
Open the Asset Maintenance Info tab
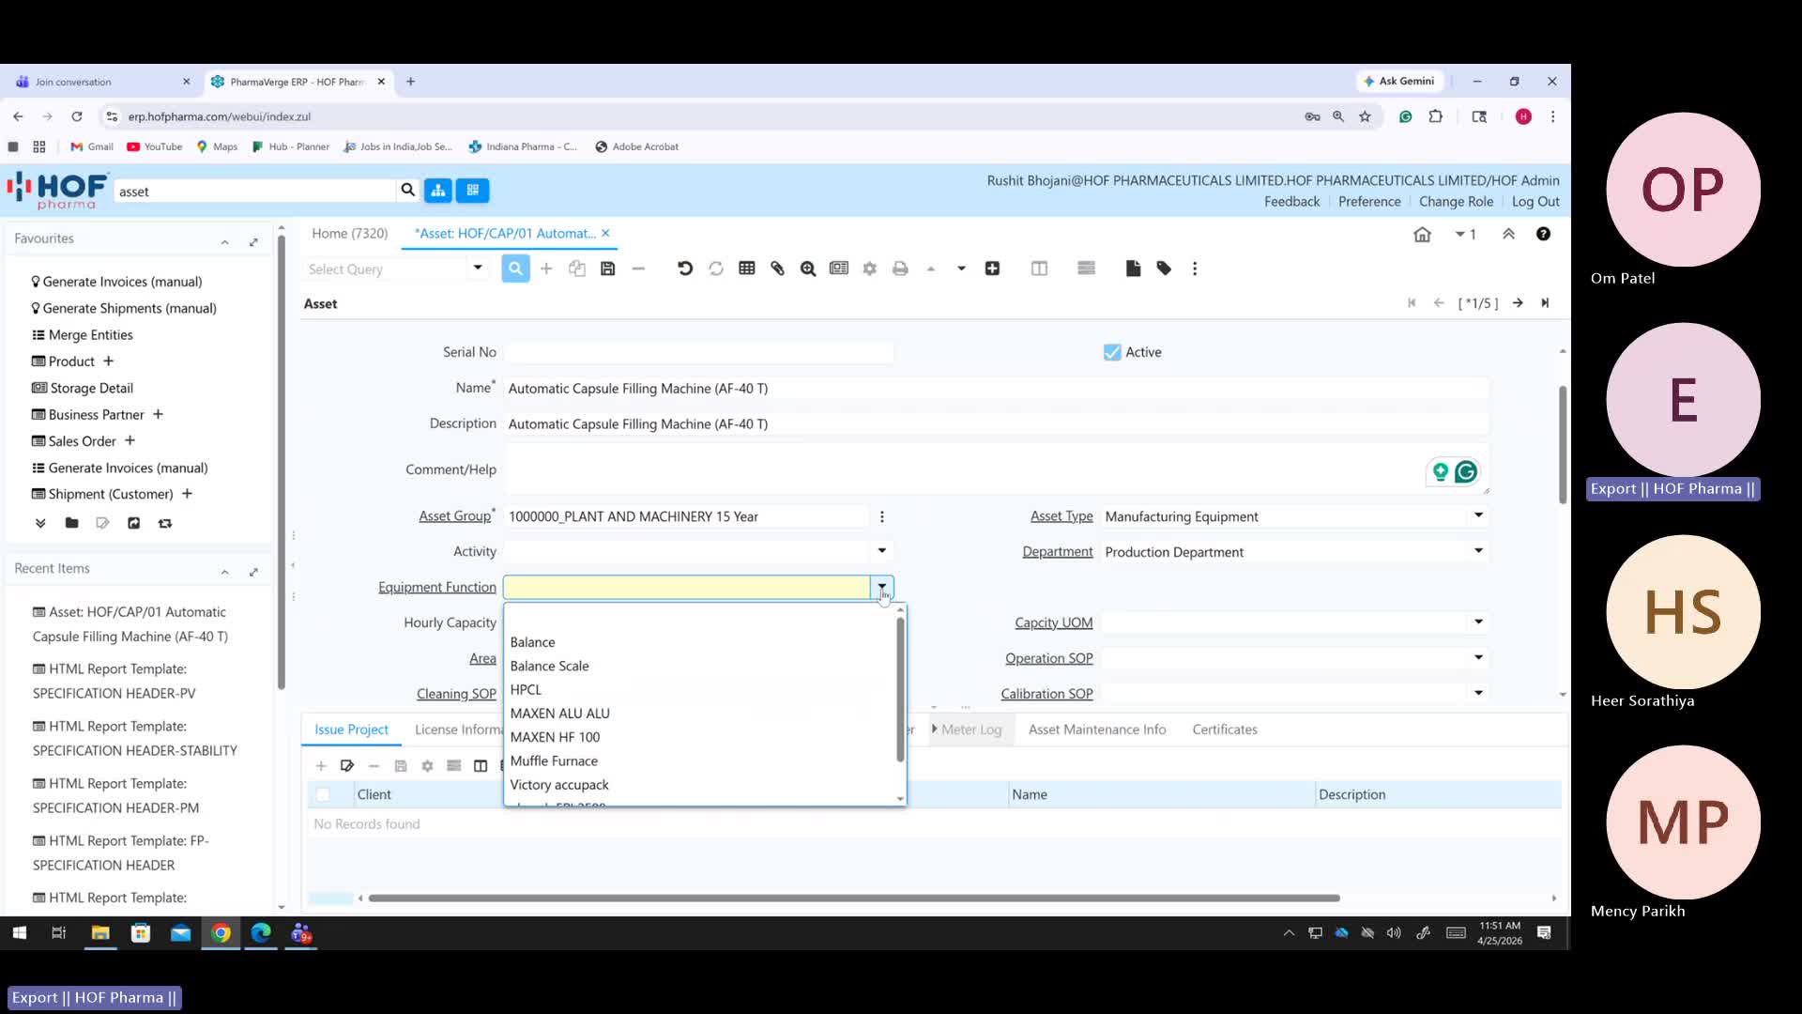pyautogui.click(x=1096, y=730)
